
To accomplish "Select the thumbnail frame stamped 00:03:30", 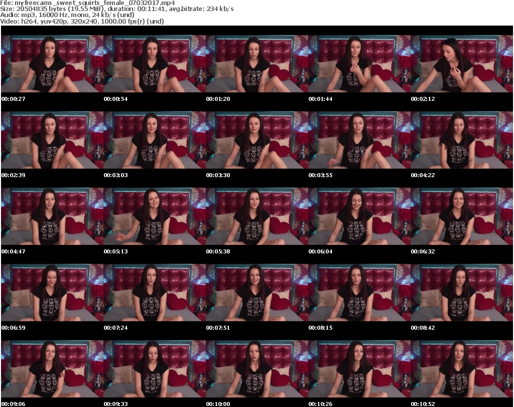I will coord(257,140).
